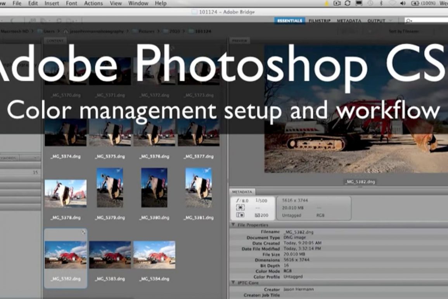Viewport: 448px width, 299px height.
Task: Click the Color Profile row value 'Untagged'
Action: point(293,277)
